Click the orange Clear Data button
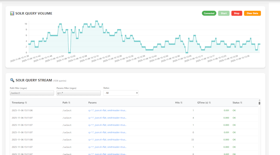280x155 pixels. point(252,13)
